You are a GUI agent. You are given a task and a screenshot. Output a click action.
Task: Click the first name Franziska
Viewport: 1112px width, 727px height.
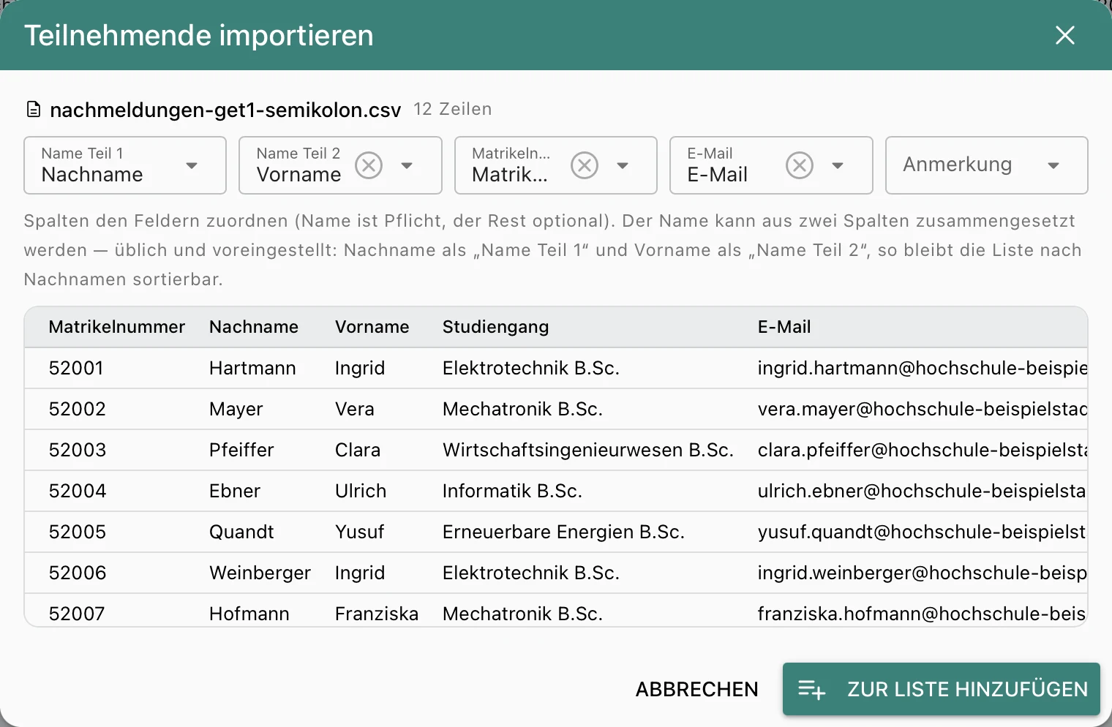pos(377,614)
